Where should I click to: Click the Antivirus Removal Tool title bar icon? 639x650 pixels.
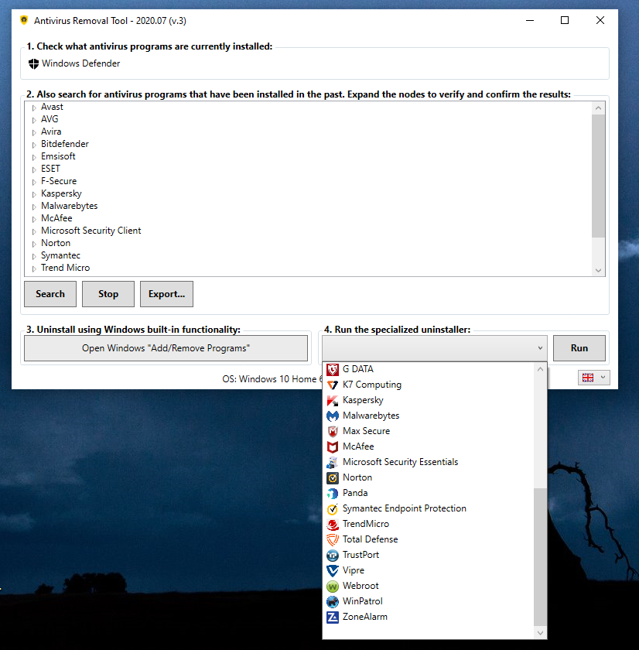(24, 20)
